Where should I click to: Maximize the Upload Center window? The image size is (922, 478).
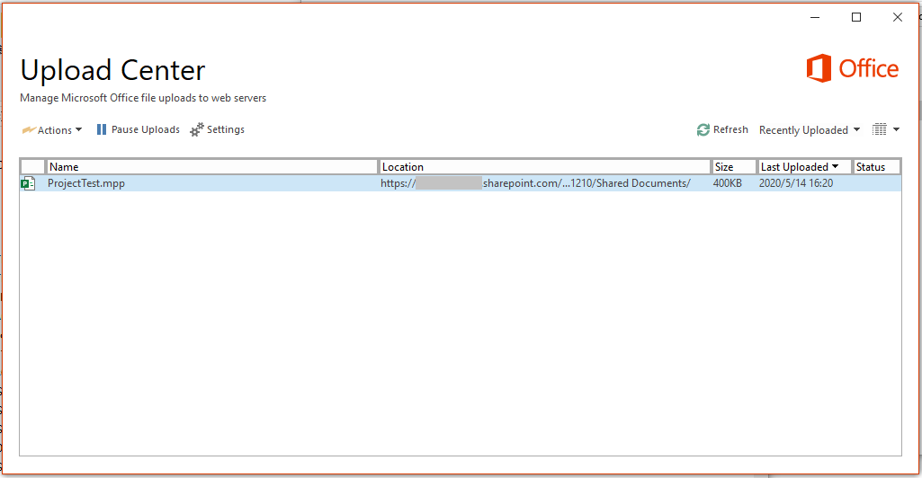(x=856, y=18)
